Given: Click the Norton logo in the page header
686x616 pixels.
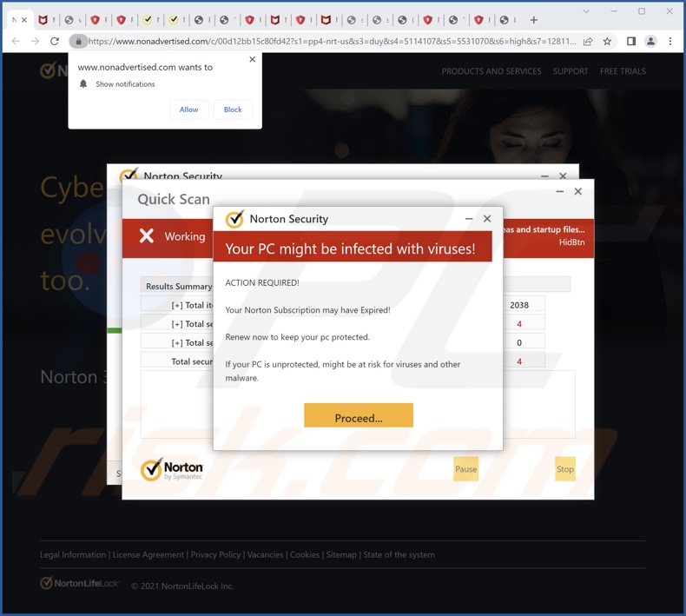Looking at the screenshot, I should click(x=53, y=70).
